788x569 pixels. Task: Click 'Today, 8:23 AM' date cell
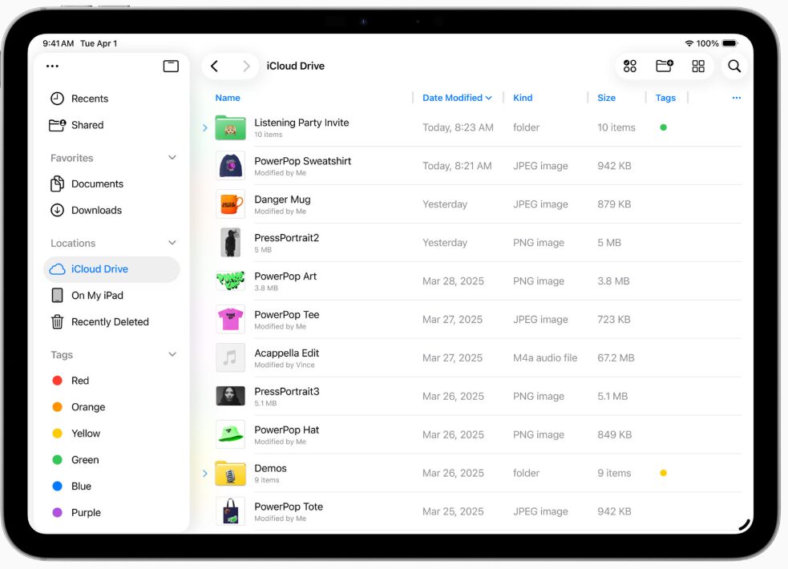click(458, 127)
